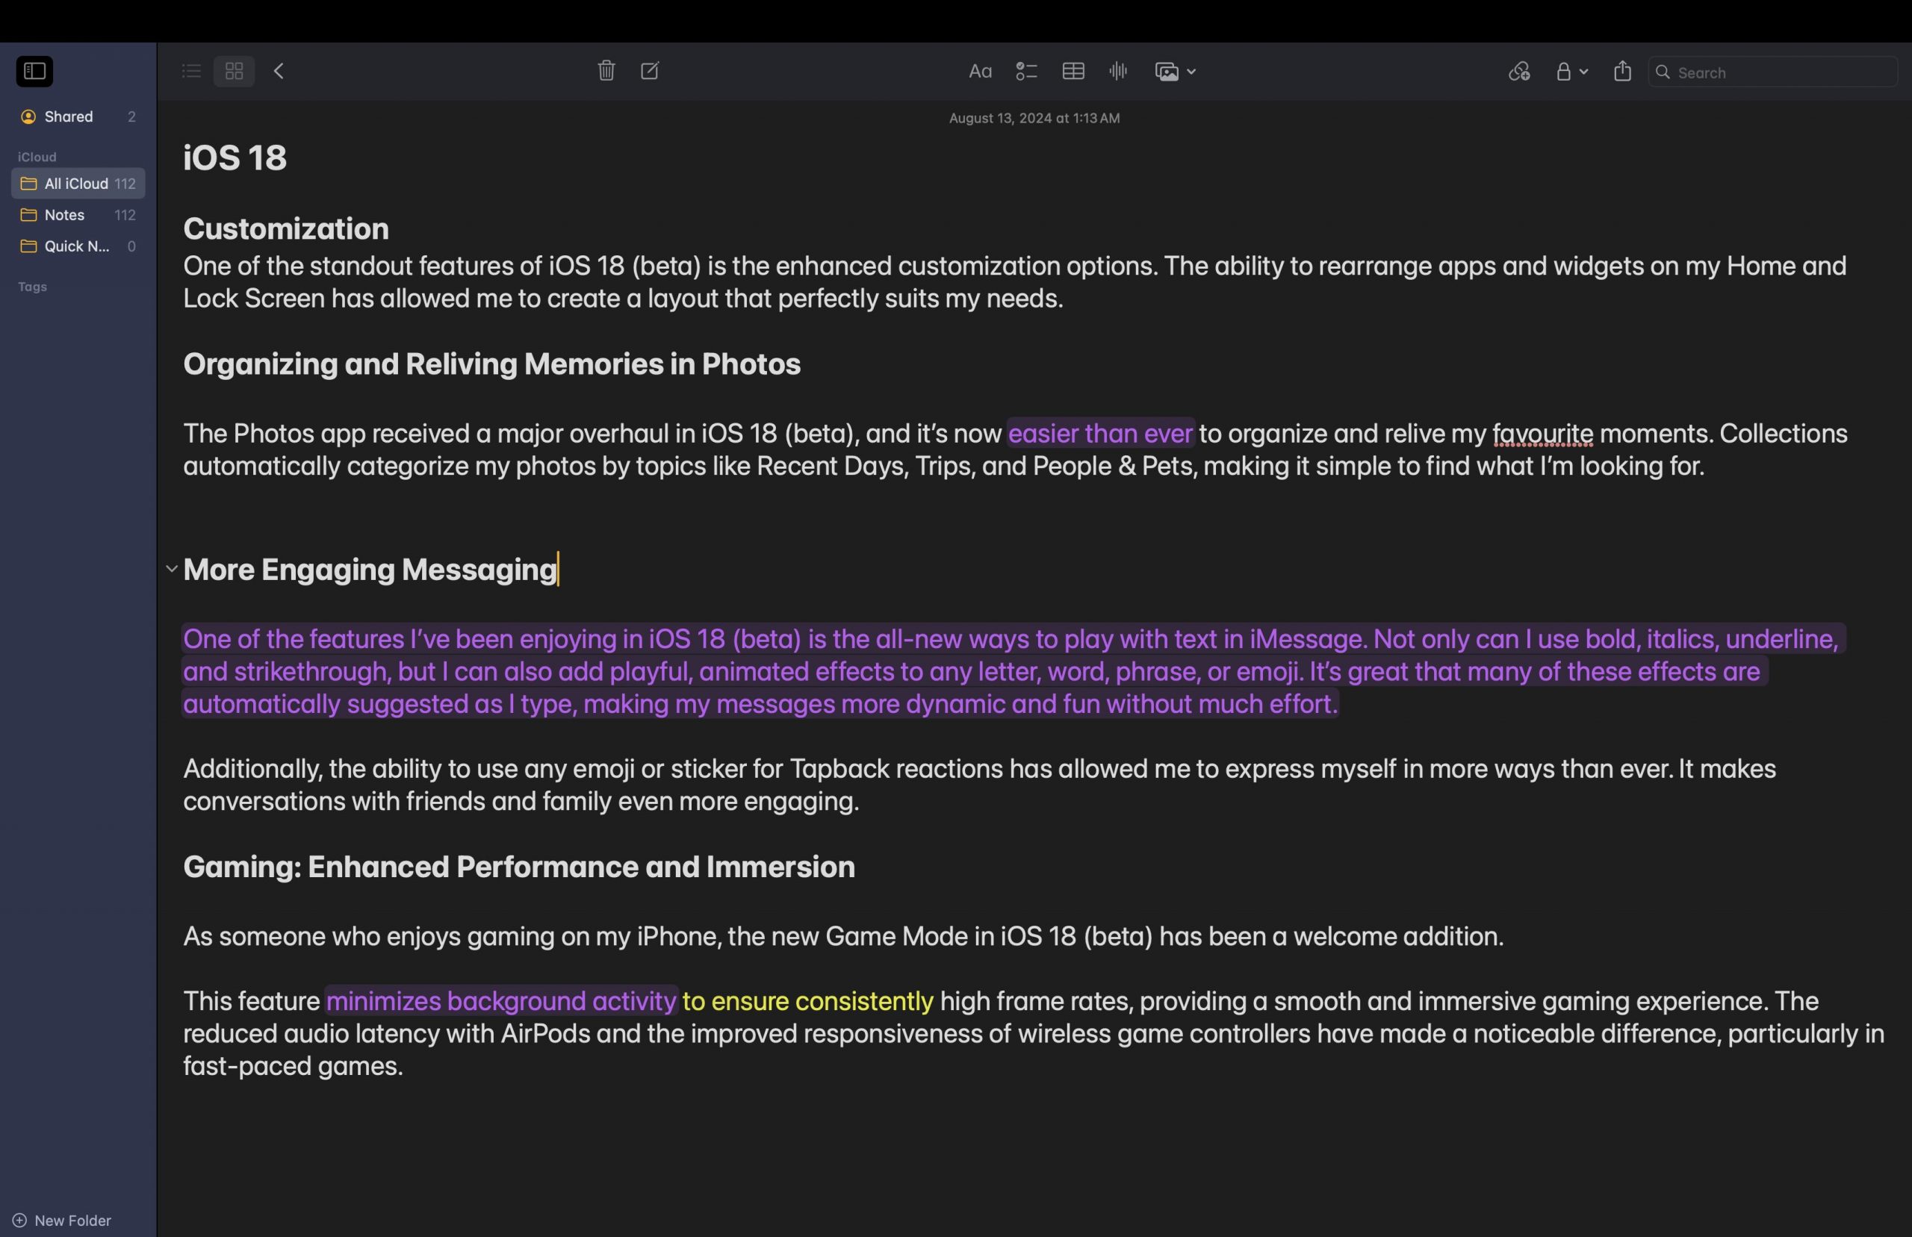Click the Gaming: Enhanced Performance heading
Image resolution: width=1912 pixels, height=1237 pixels.
click(519, 867)
